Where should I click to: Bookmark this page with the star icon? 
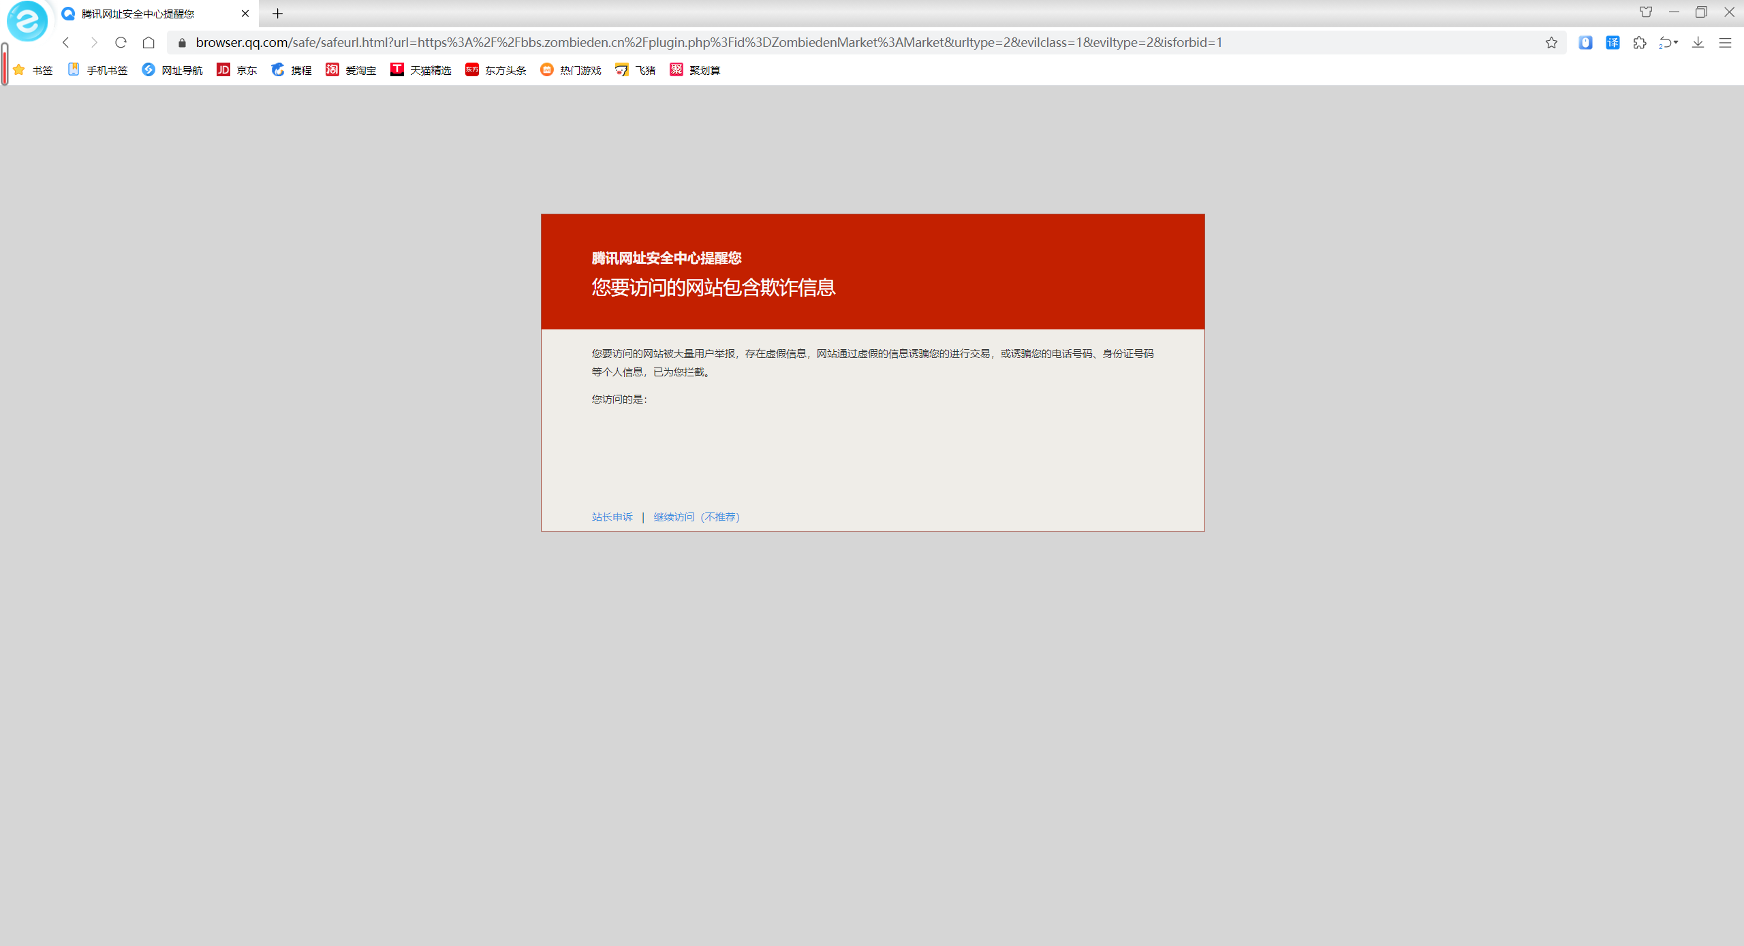[1551, 43]
